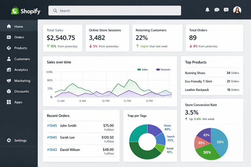Click the green Sales legend swatch
Screen dimensions: 251x167
tap(139, 69)
